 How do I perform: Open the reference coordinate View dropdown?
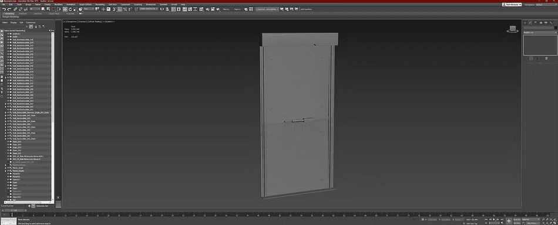[x=88, y=9]
